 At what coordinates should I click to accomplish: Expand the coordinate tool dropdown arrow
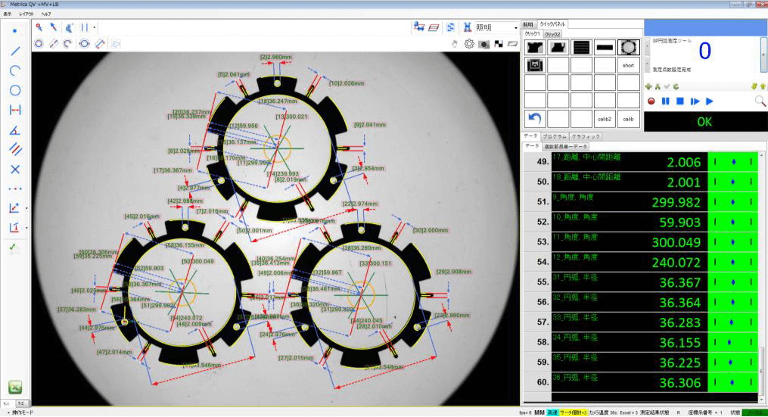click(26, 208)
